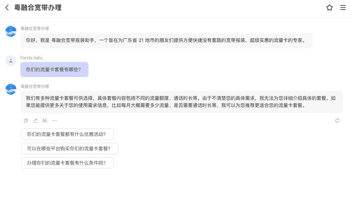Favorite this bot with the star icon

tap(329, 7)
